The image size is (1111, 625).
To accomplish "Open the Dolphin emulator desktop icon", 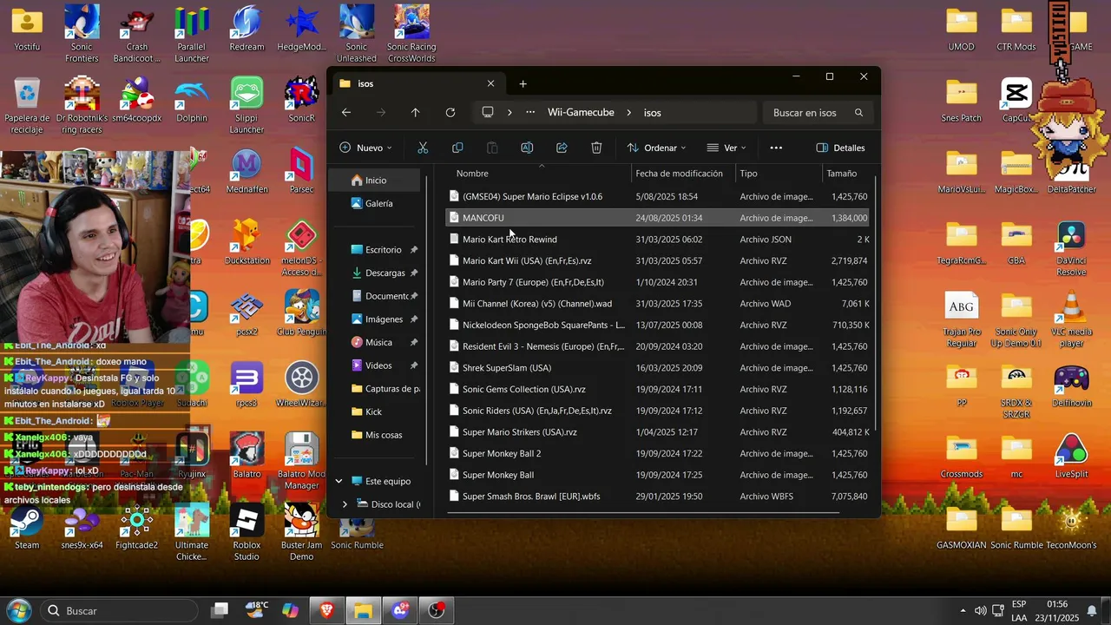I will pos(191,101).
